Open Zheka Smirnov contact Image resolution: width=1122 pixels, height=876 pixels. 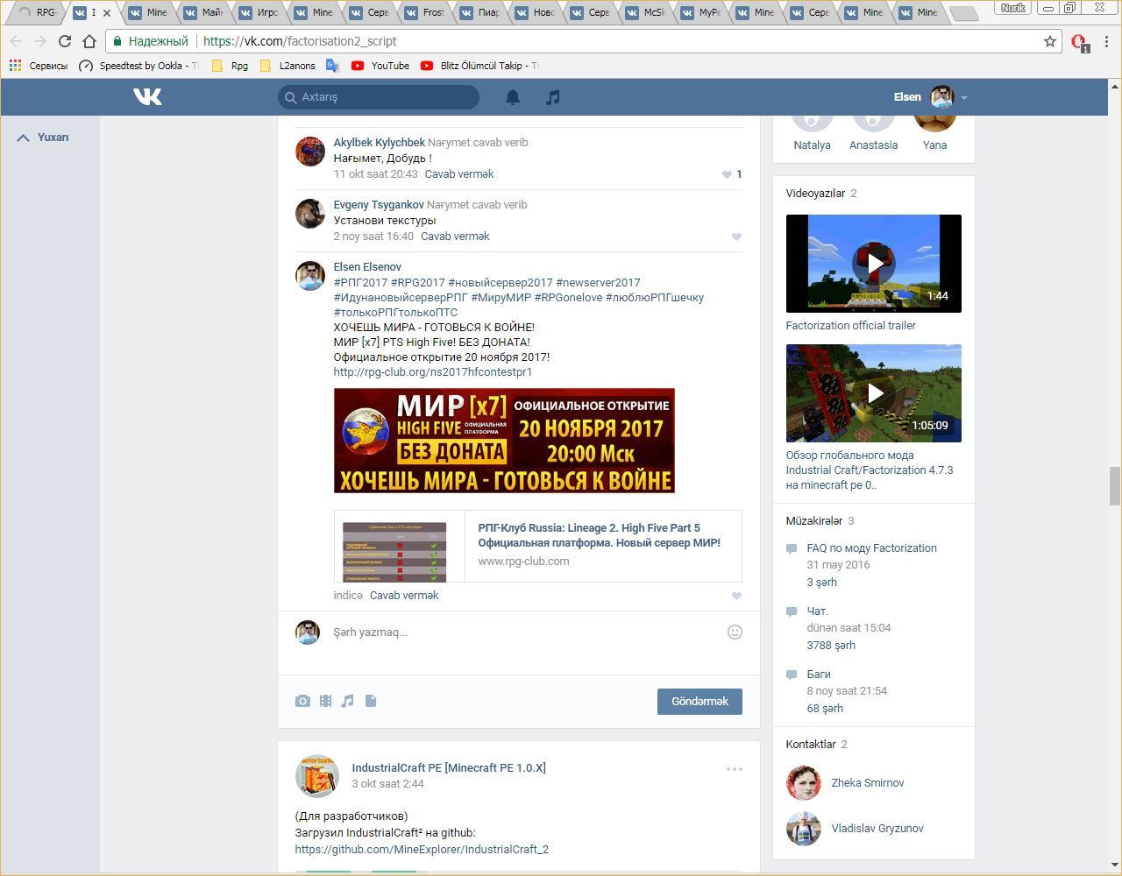pyautogui.click(x=868, y=783)
